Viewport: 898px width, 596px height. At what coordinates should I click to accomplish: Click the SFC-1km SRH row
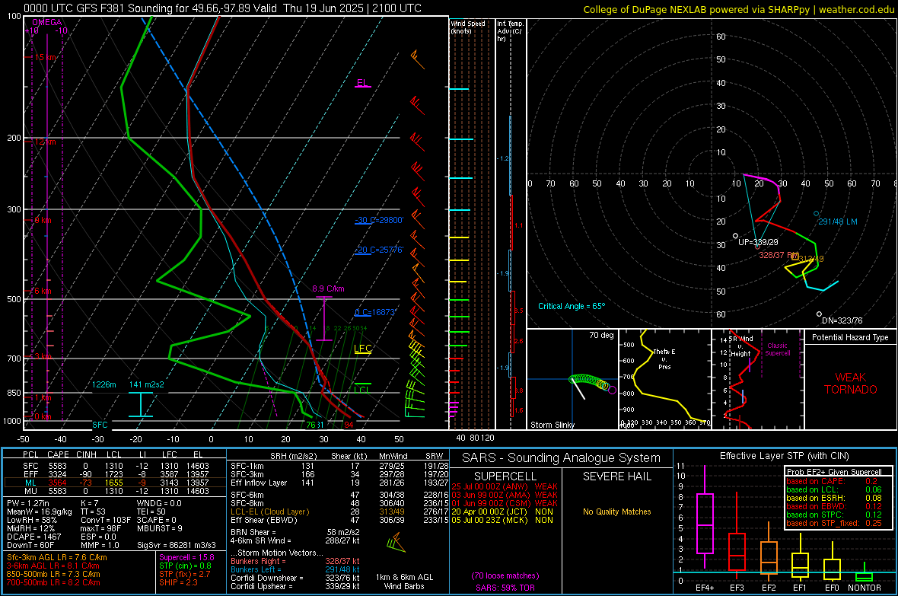point(340,467)
